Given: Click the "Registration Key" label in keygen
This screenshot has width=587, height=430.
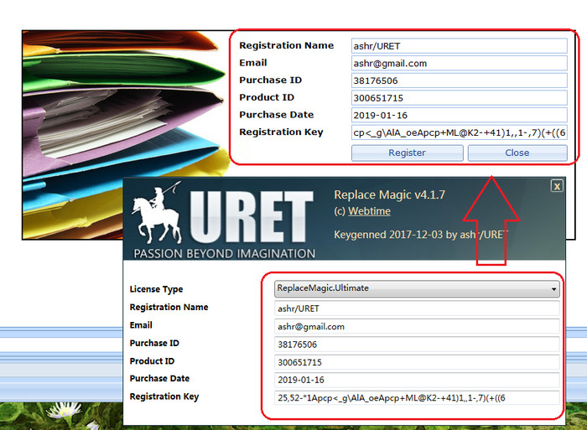Looking at the screenshot, I should 164,396.
